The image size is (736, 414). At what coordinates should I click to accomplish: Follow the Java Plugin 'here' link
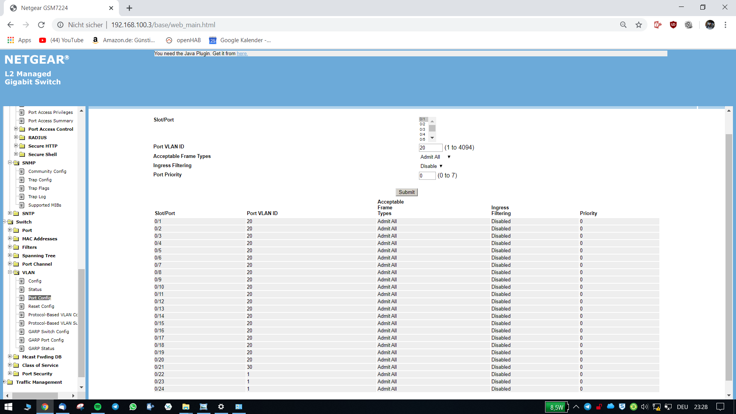[x=242, y=54]
